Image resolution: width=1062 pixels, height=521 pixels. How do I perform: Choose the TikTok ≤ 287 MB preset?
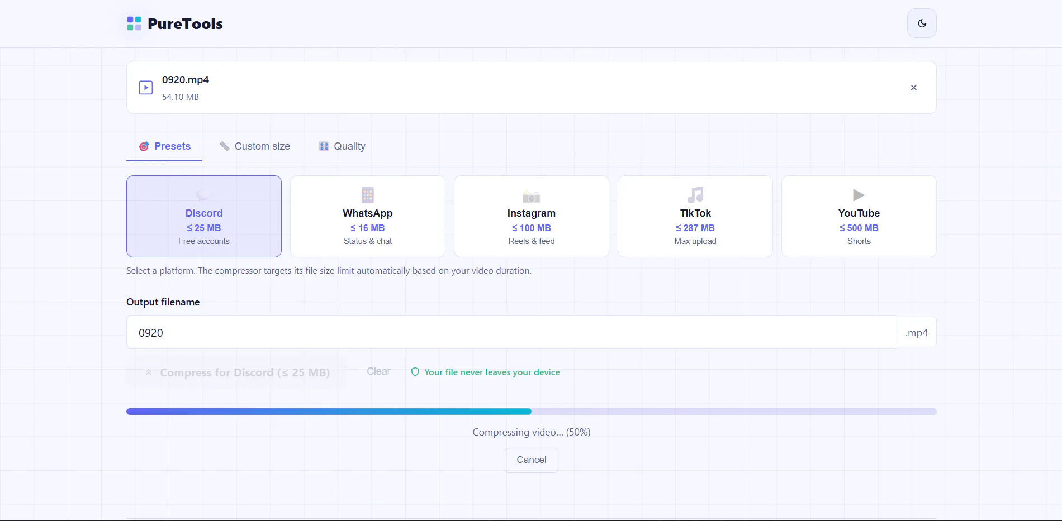point(695,217)
